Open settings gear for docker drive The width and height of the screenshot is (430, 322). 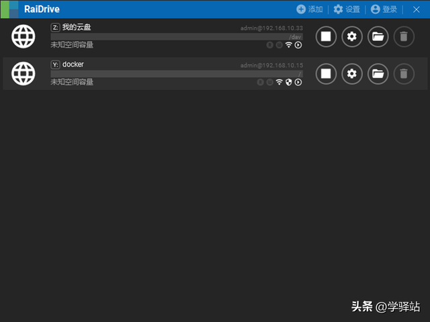(352, 73)
